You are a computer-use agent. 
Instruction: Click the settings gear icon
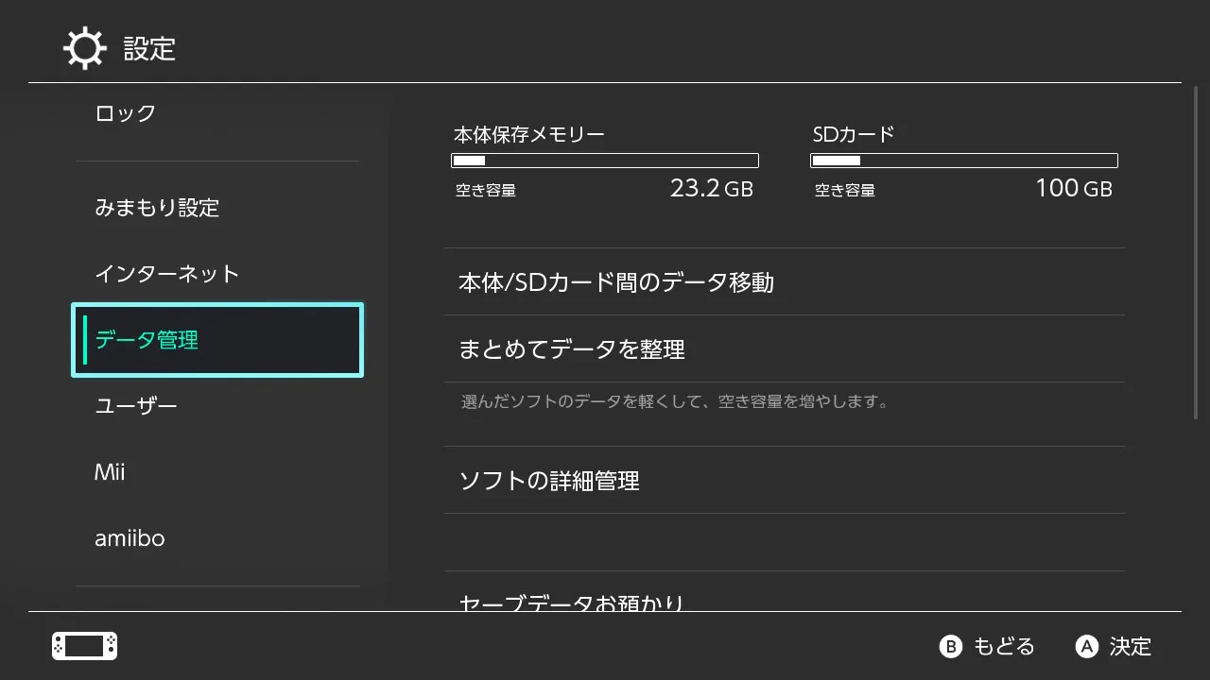click(84, 48)
